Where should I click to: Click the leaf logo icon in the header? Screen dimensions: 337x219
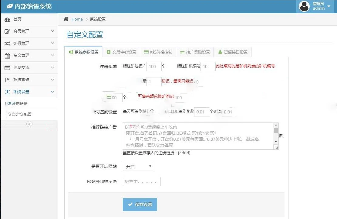[9, 6]
